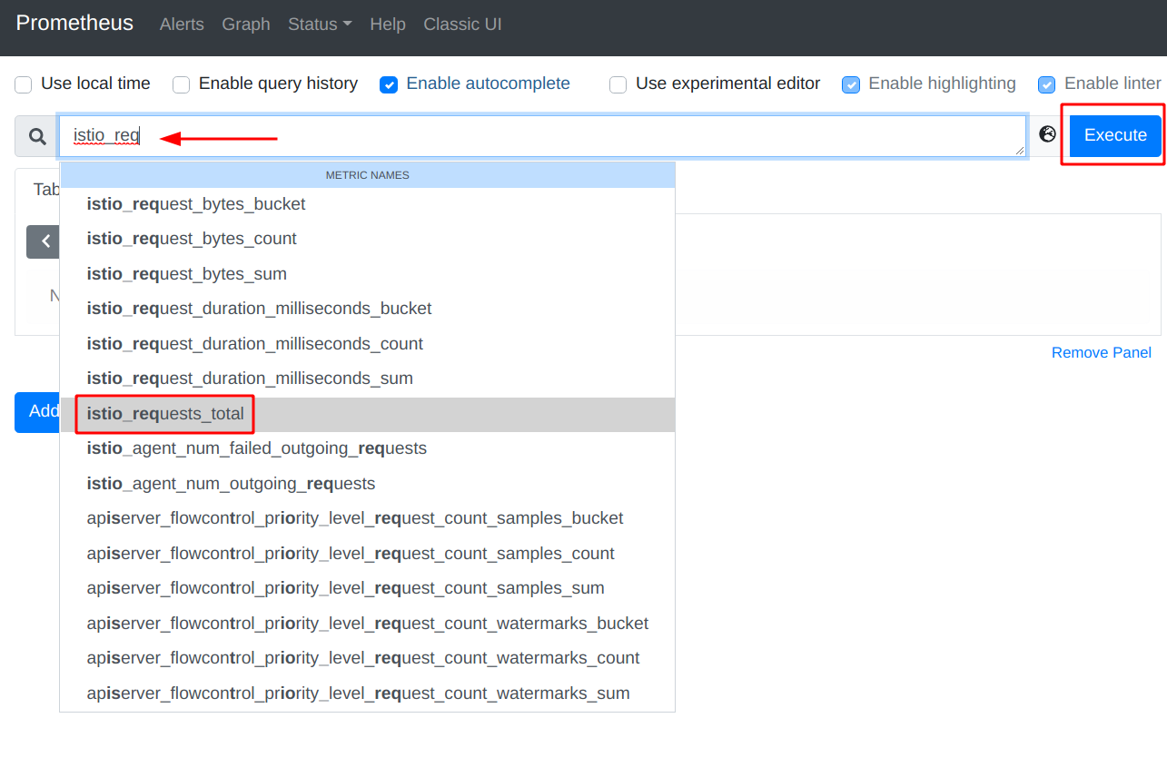This screenshot has width=1167, height=777.
Task: Pick istio_agent_num_failed_outgoing_requests suggestion
Action: coord(367,448)
